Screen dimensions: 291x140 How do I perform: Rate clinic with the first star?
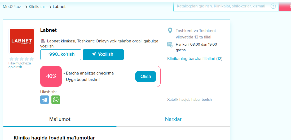pyautogui.click(x=11, y=59)
